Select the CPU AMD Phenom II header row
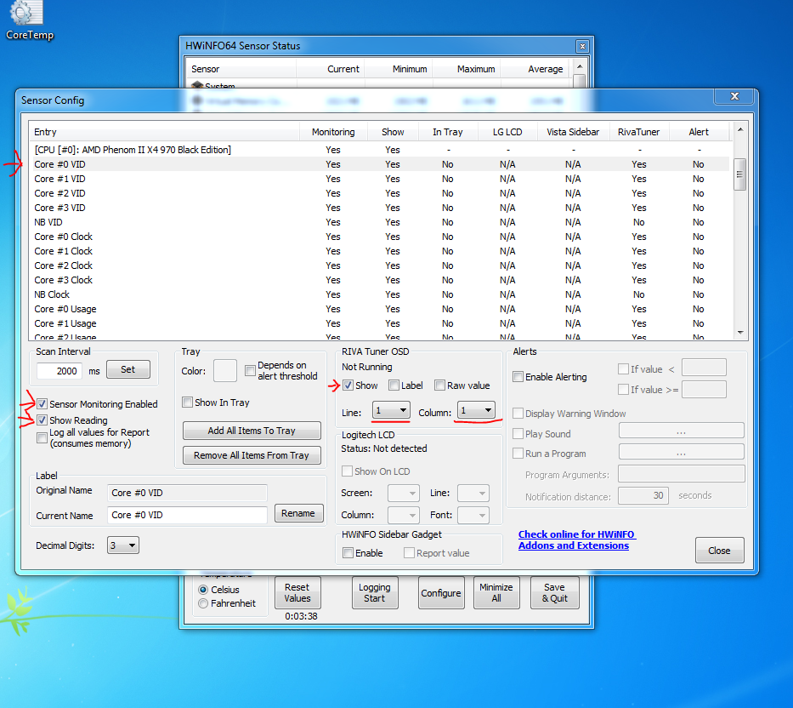This screenshot has width=793, height=708. [379, 150]
